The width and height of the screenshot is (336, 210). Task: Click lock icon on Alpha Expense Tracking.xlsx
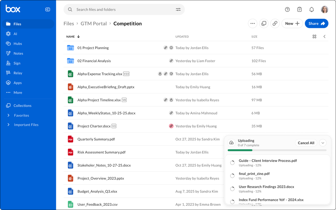tap(160, 74)
